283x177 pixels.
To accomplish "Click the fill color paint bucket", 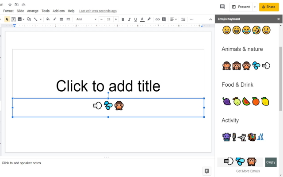I will pyautogui.click(x=48, y=19).
